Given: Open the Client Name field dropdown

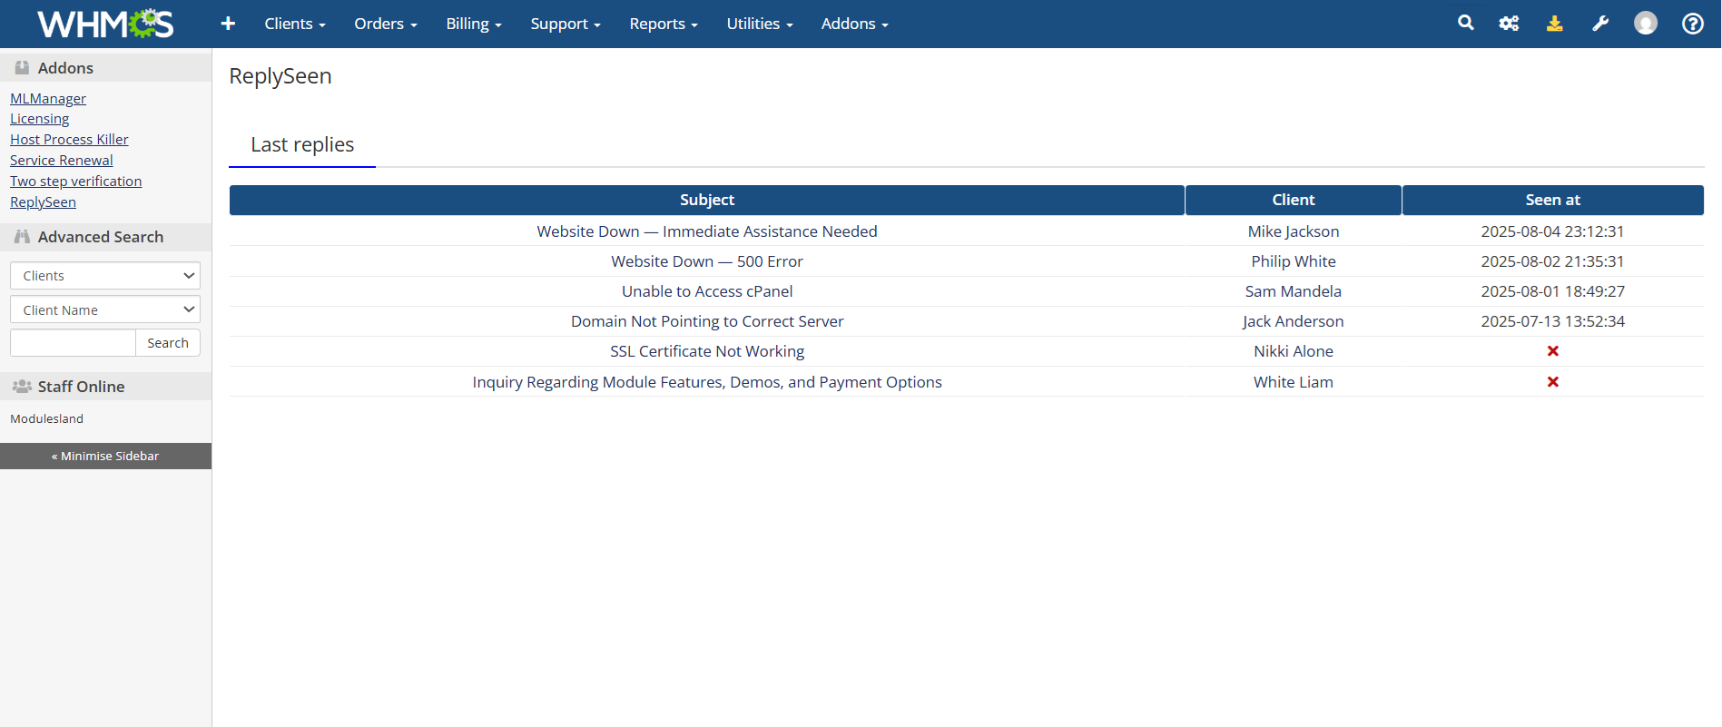Looking at the screenshot, I should pos(105,309).
